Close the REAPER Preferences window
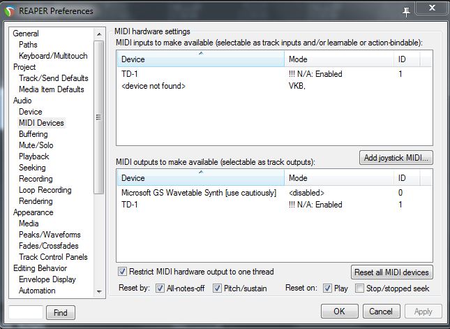The height and width of the screenshot is (329, 450). (432, 8)
